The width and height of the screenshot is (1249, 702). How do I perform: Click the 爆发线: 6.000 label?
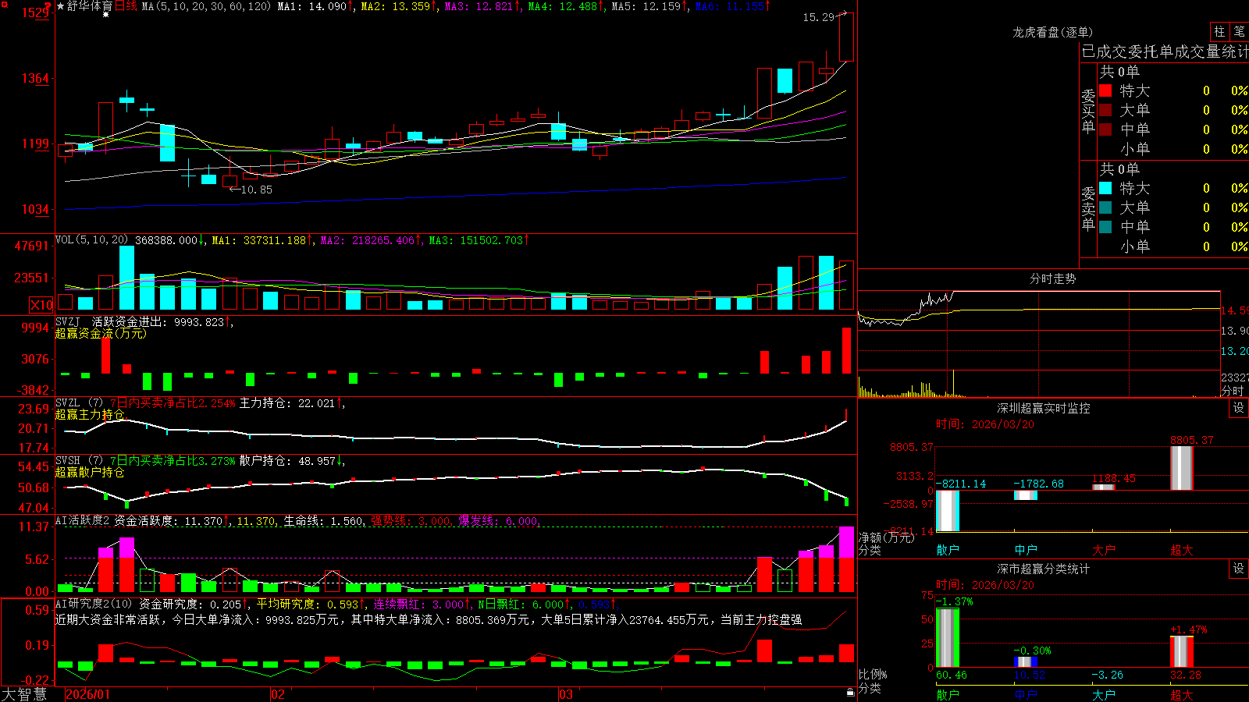point(498,521)
